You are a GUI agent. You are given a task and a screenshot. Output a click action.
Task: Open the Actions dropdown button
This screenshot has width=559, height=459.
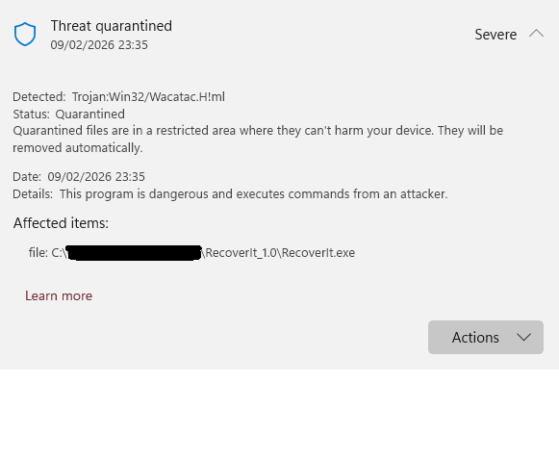tap(486, 337)
